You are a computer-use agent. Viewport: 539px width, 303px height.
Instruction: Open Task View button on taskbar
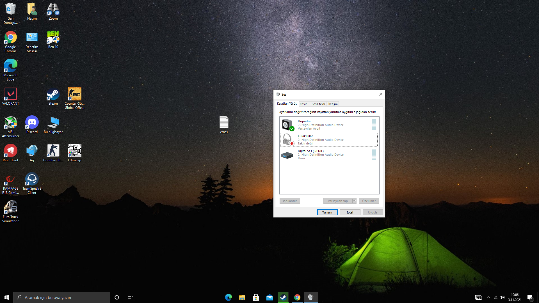[130, 297]
